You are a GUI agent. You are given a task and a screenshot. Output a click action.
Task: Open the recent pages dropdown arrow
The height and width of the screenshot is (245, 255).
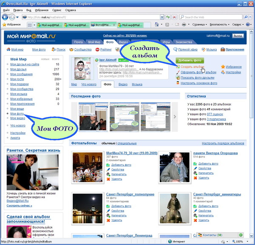17,17
